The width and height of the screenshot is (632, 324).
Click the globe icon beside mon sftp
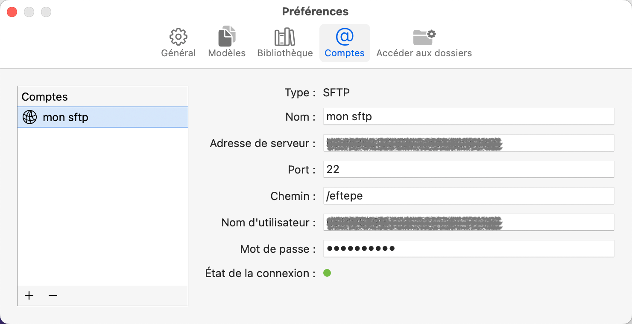[x=29, y=117]
